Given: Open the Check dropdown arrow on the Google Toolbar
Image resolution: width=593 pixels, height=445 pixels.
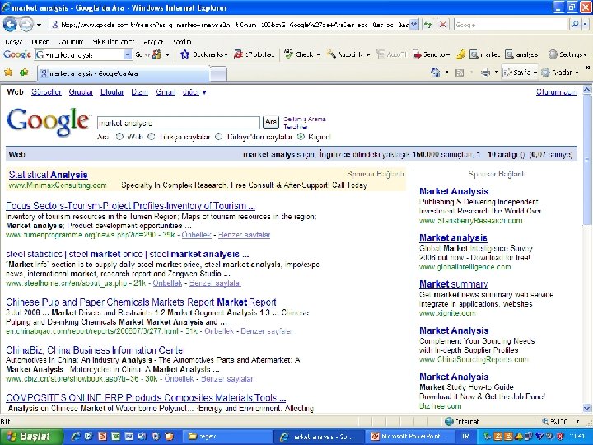Looking at the screenshot, I should pos(319,55).
